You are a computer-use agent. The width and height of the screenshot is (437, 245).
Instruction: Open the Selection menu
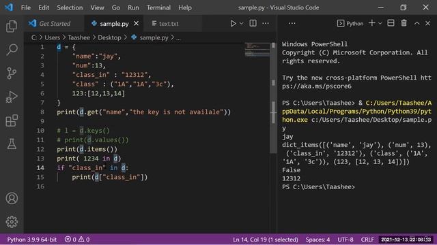(x=70, y=7)
